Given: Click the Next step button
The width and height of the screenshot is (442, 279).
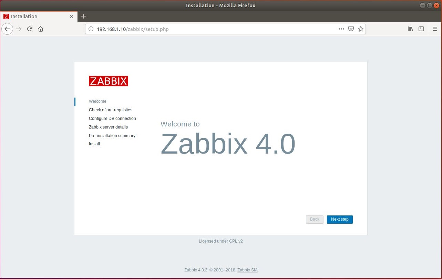Looking at the screenshot, I should (339, 219).
